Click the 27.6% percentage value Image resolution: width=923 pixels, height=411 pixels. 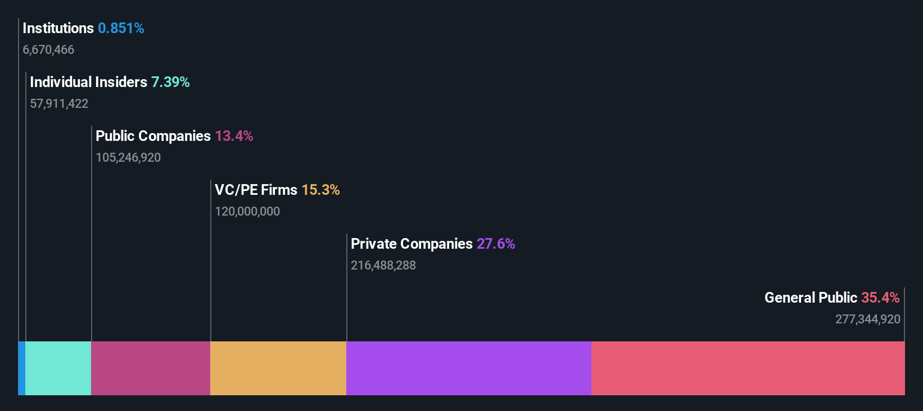click(496, 244)
